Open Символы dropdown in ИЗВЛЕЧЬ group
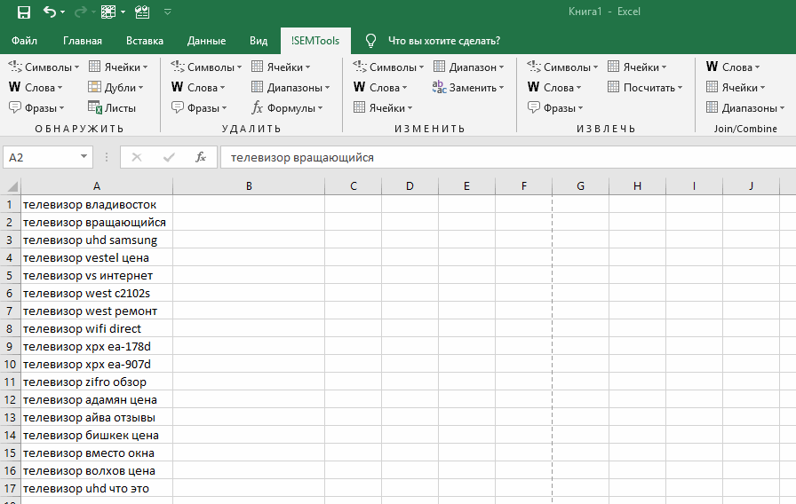 [x=563, y=67]
